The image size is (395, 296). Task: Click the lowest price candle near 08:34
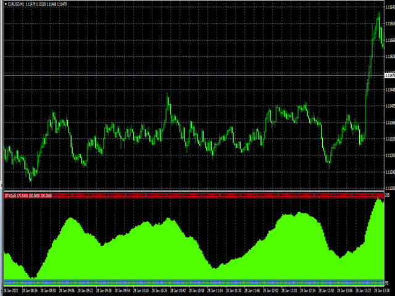click(31, 179)
